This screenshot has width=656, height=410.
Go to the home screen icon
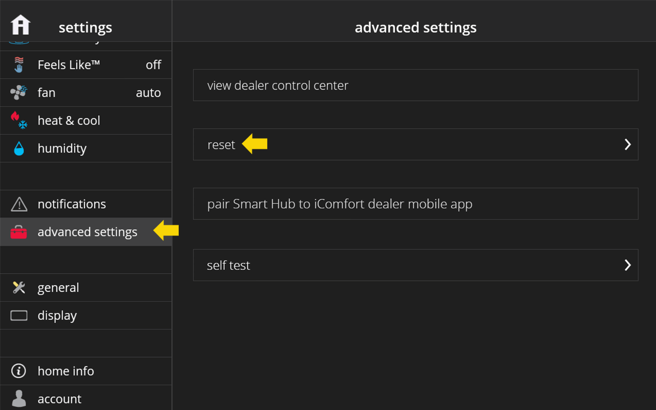pos(21,25)
